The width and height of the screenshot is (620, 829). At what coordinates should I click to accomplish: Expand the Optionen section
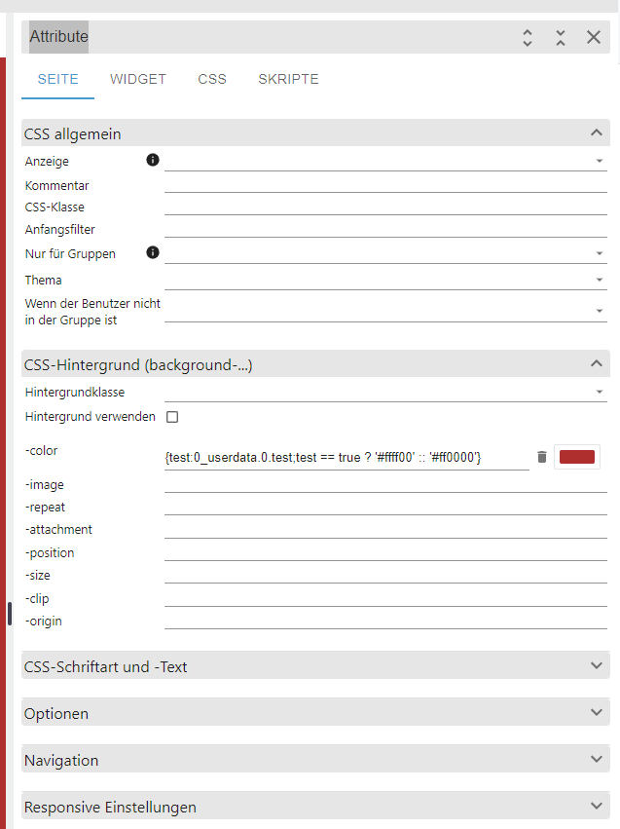(596, 713)
